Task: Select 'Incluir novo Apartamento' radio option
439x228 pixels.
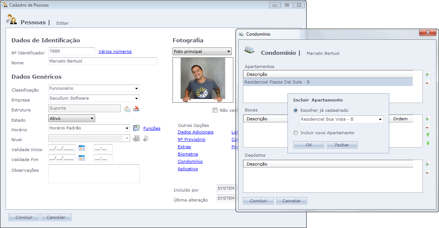Action: 296,133
